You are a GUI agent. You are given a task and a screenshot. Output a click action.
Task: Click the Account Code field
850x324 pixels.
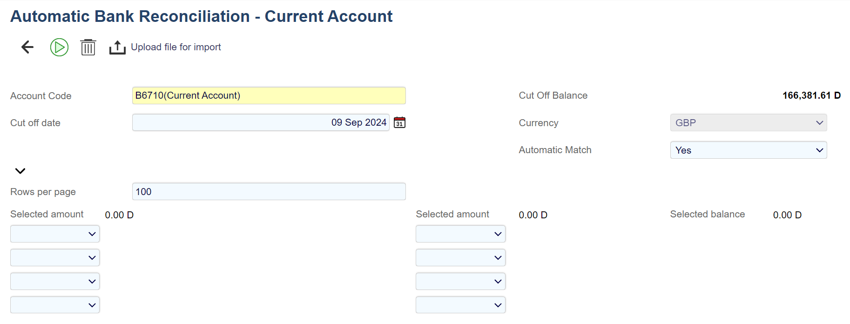(x=269, y=95)
